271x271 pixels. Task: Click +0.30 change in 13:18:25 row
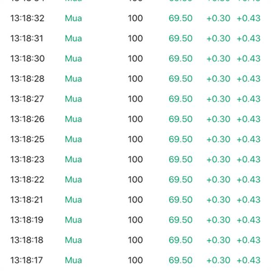(x=218, y=139)
